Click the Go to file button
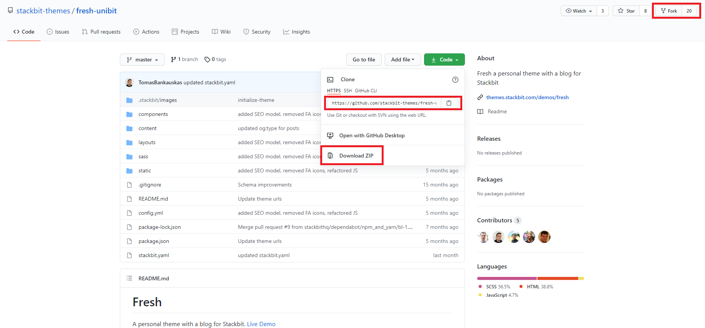The image size is (705, 328). pyautogui.click(x=364, y=59)
